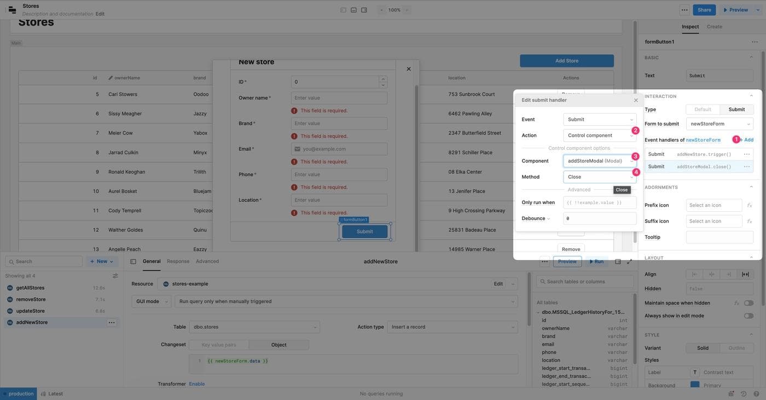Image resolution: width=766 pixels, height=400 pixels.
Task: Click the debug bug icon in status bar
Action: pos(732,393)
